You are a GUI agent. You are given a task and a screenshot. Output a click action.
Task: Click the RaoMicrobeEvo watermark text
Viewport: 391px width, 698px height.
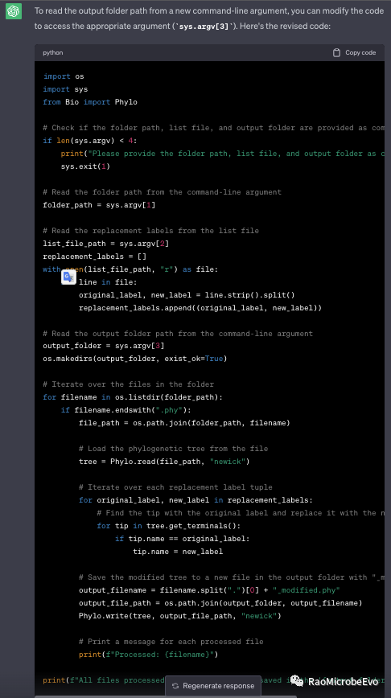point(344,682)
